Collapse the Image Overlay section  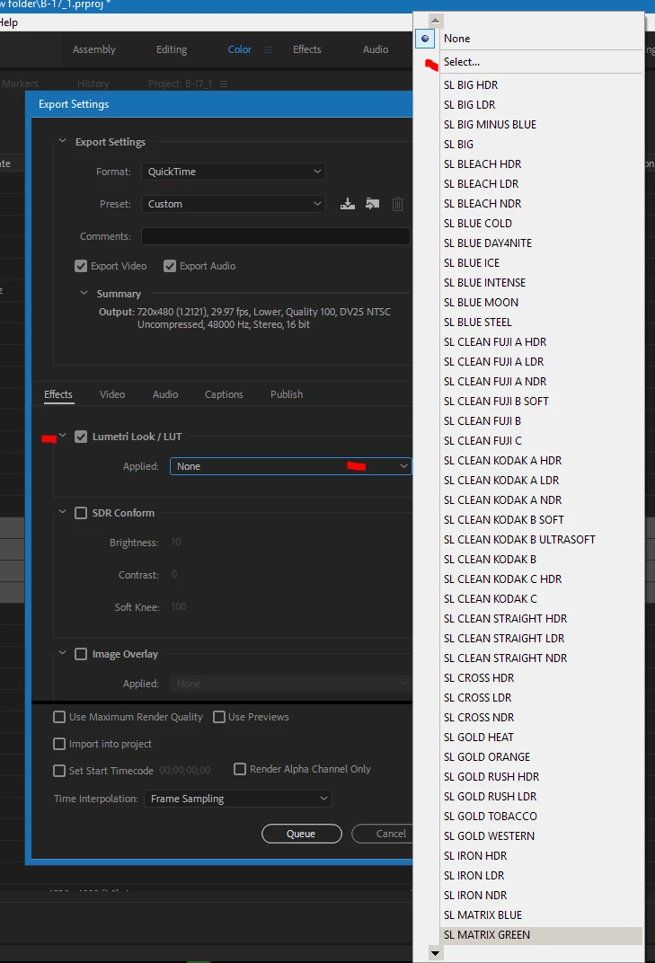click(62, 653)
